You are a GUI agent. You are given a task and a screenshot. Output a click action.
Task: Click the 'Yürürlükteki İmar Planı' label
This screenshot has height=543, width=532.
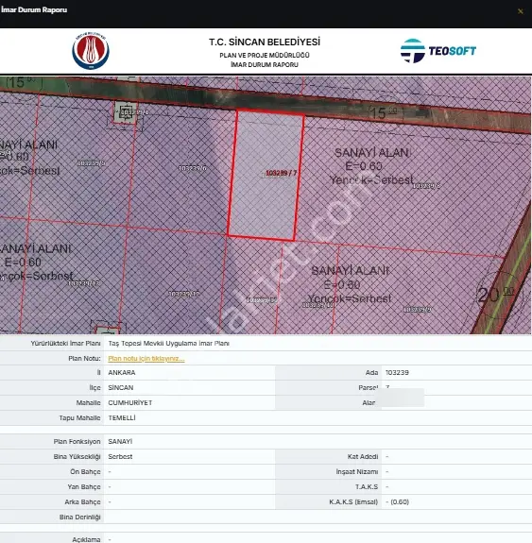(x=65, y=344)
